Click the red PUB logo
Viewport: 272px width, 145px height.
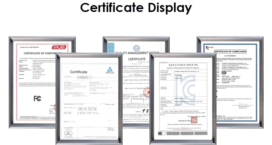59,47
